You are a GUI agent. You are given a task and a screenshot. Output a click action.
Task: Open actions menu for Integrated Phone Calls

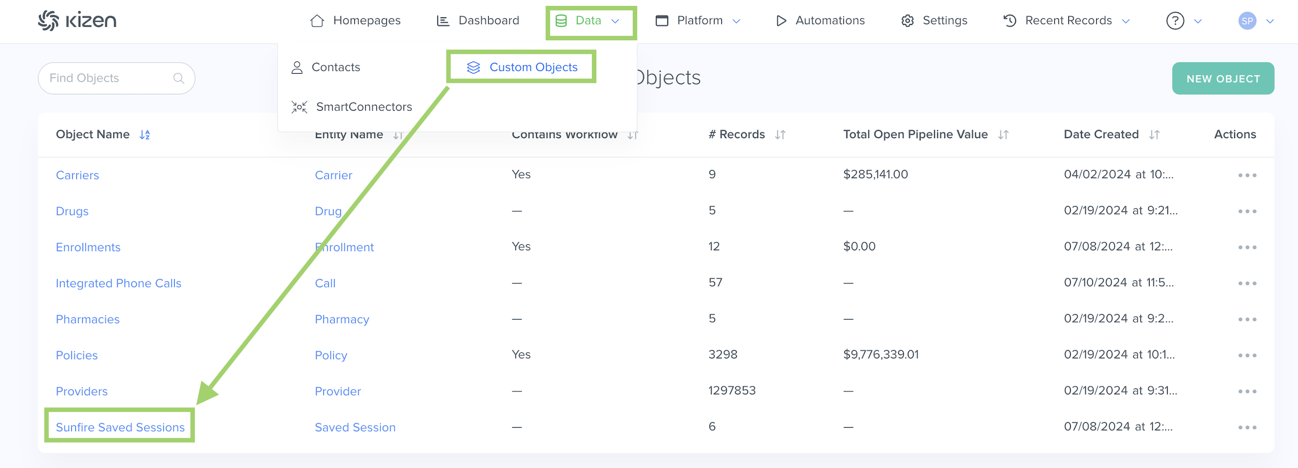click(x=1247, y=283)
